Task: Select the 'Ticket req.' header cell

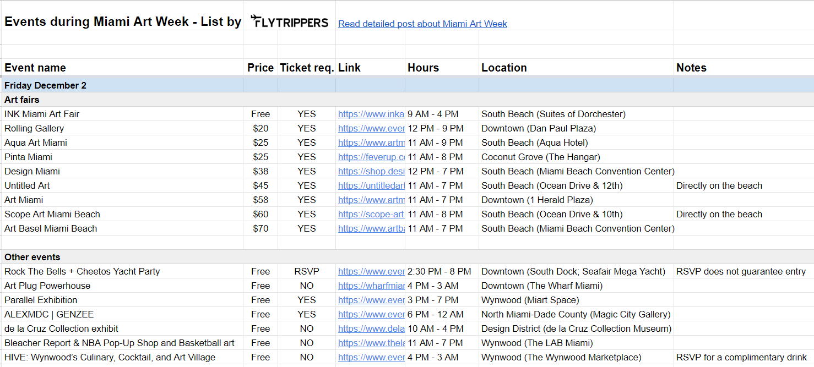Action: click(307, 68)
